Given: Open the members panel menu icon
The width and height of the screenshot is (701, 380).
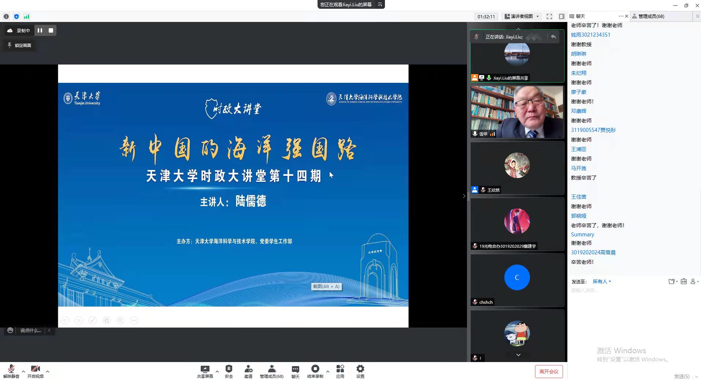Looking at the screenshot, I should pyautogui.click(x=697, y=16).
